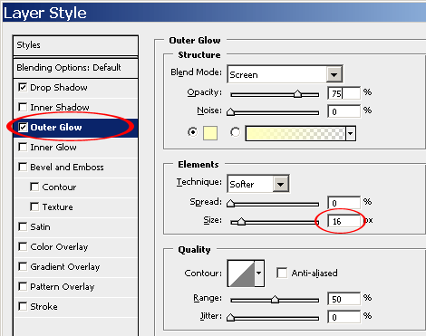Select the solid color glow radio button
The image size is (426, 336).
[192, 132]
